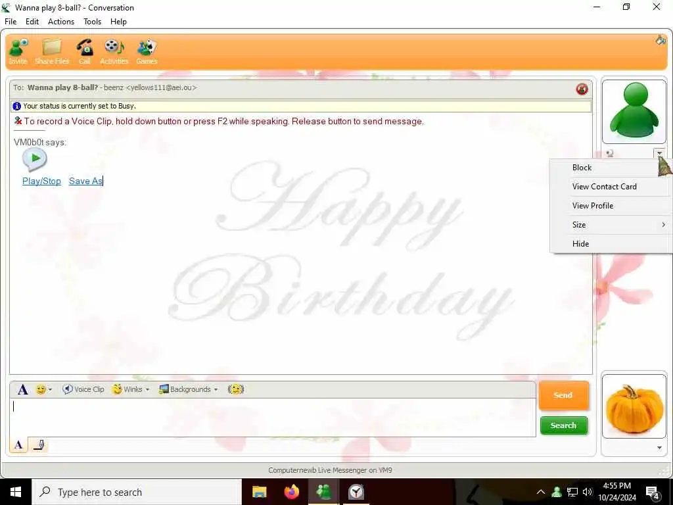The height and width of the screenshot is (505, 673).
Task: Open Firefox from the taskbar
Action: pyautogui.click(x=292, y=492)
